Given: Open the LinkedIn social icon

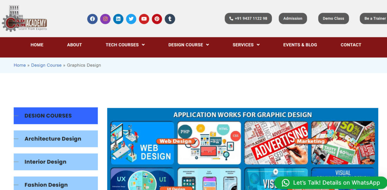Looking at the screenshot, I should pos(118,19).
